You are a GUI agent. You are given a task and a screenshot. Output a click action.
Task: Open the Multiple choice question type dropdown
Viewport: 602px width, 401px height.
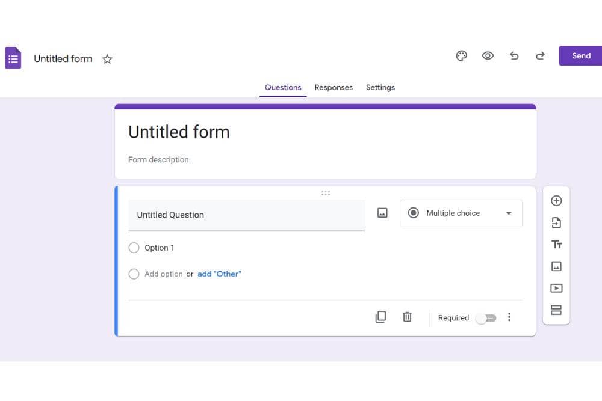tap(461, 213)
